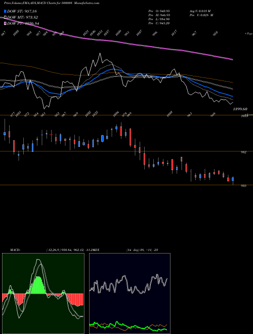Click the 982 price axis label
The width and height of the screenshot is (253, 334).
pos(243,152)
